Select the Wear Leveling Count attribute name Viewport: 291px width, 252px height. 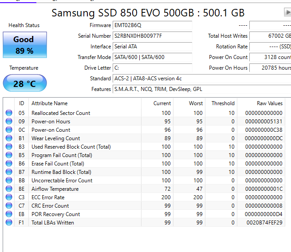point(56,138)
